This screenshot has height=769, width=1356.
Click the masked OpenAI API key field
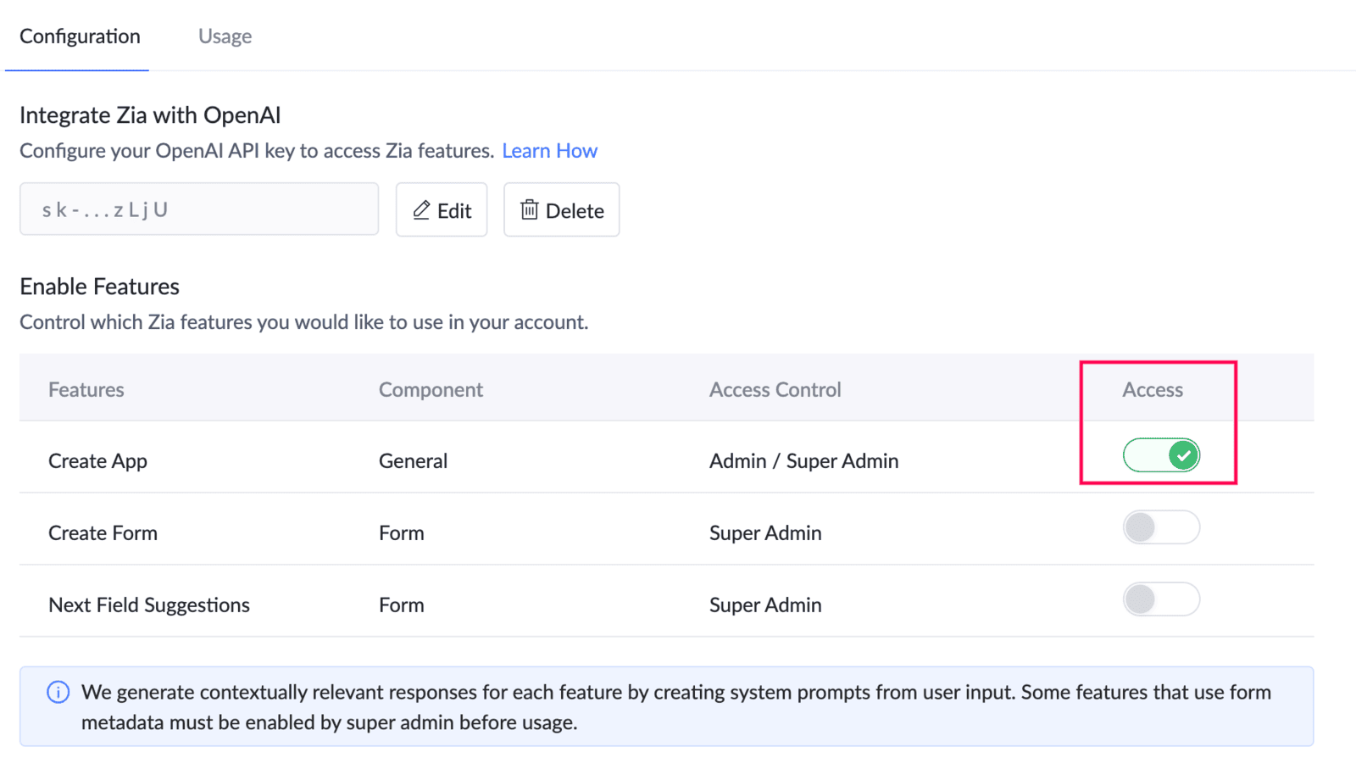199,209
